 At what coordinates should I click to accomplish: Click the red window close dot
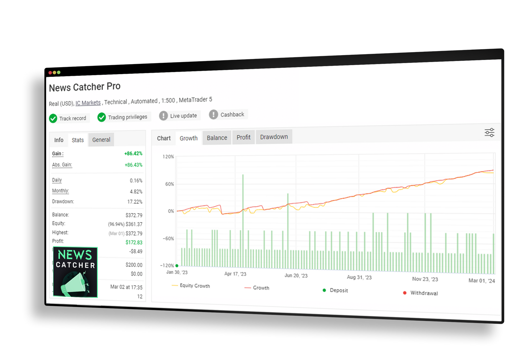50,73
